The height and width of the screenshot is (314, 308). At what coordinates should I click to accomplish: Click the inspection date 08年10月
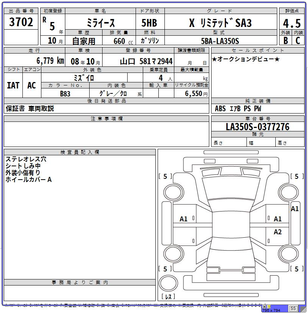[x=85, y=61]
